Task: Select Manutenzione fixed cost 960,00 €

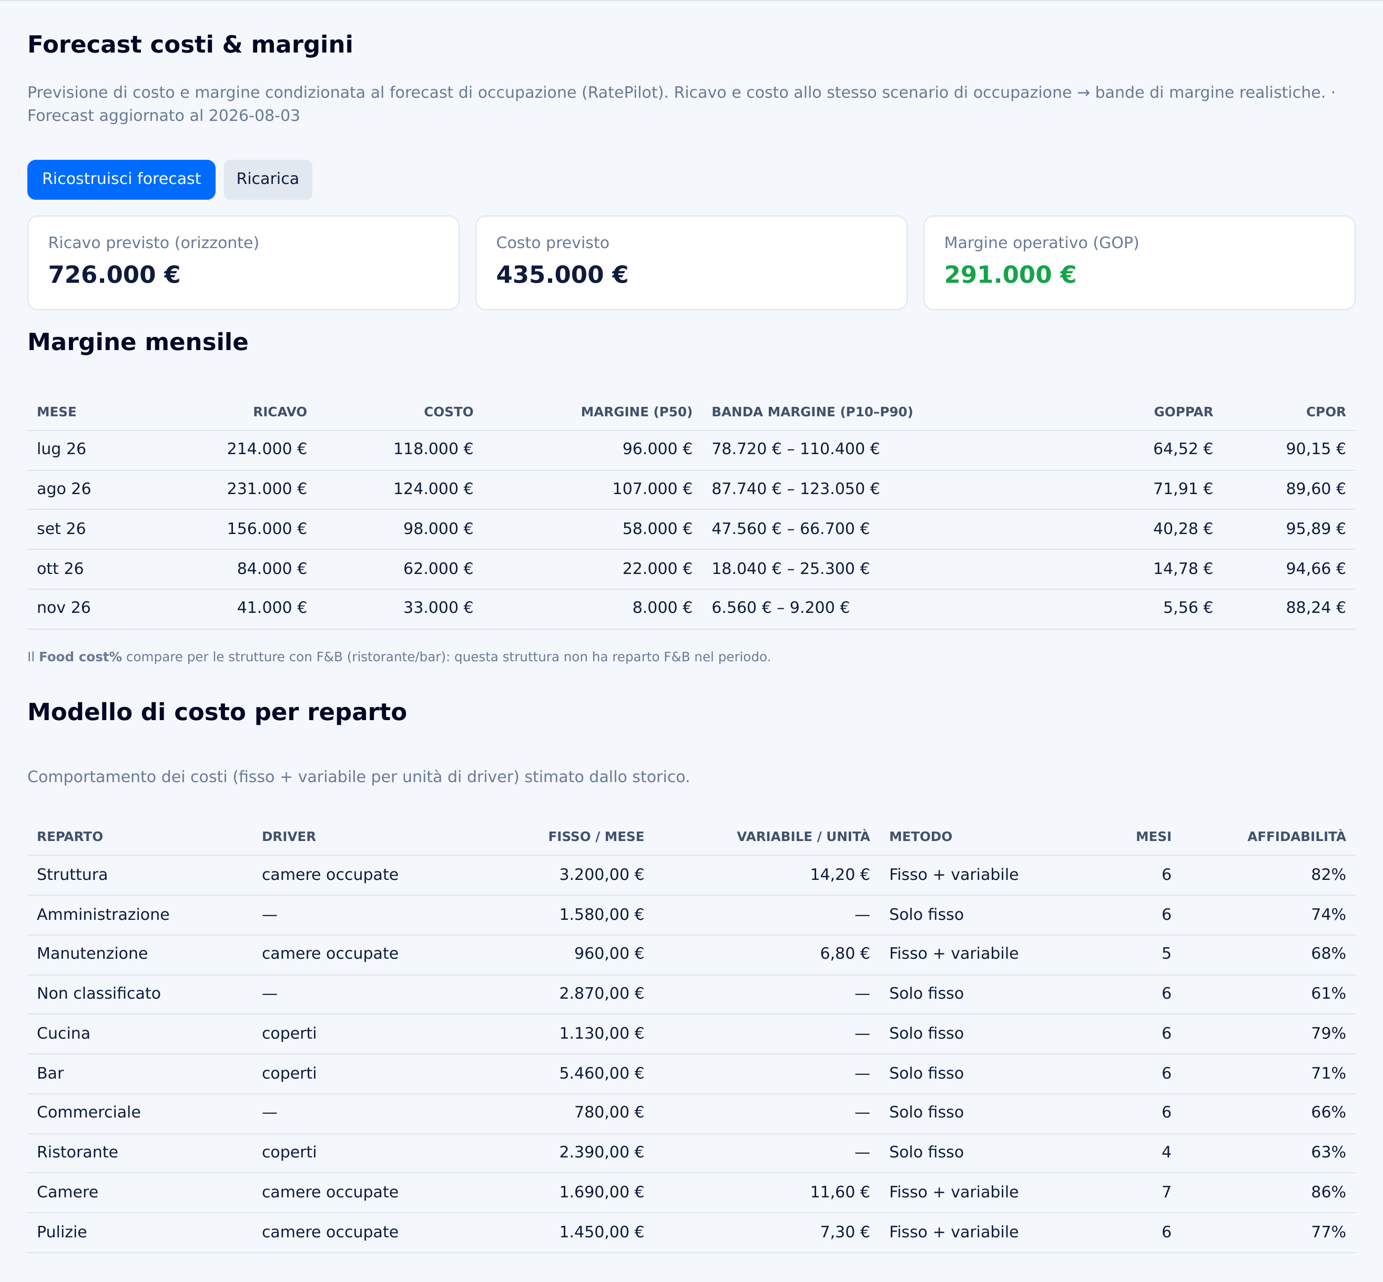Action: 609,954
